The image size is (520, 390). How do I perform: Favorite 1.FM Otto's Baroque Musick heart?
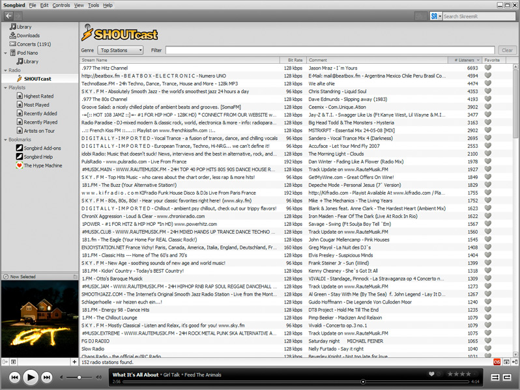[x=487, y=278]
